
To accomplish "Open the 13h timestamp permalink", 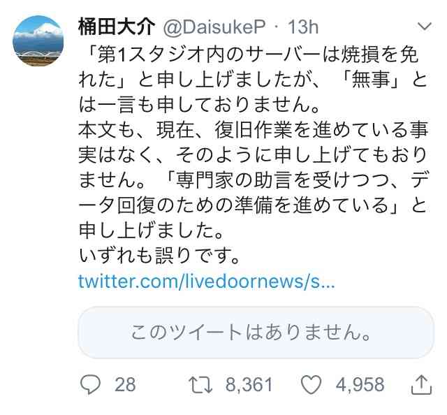I will [x=302, y=27].
